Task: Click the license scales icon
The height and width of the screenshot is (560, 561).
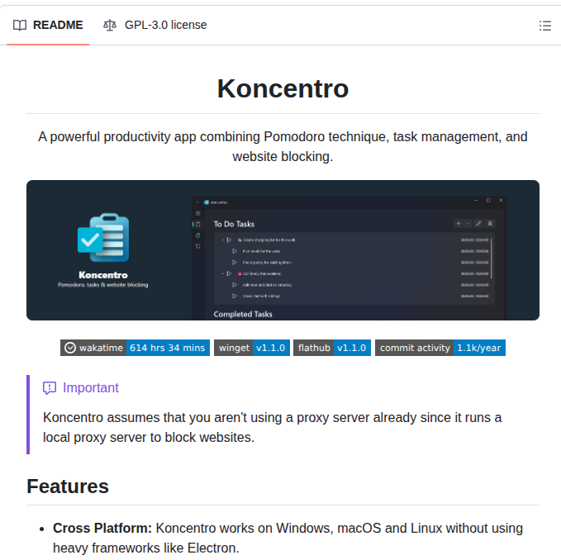Action: [x=110, y=26]
